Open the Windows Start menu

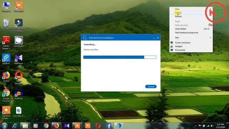(4, 126)
